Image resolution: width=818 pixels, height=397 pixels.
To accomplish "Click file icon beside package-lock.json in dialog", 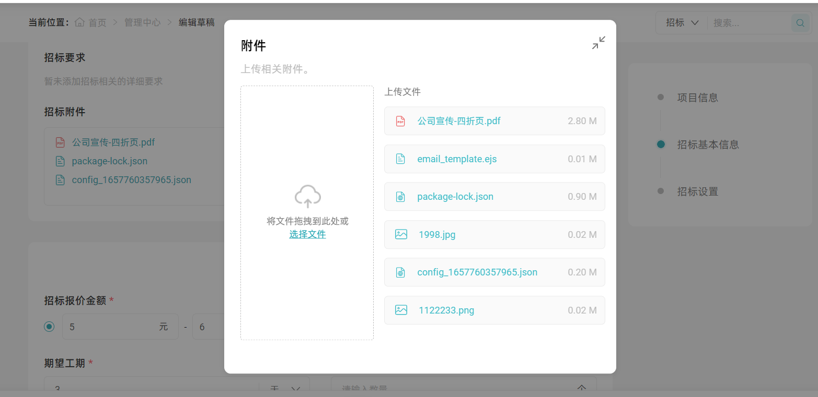I will [400, 197].
